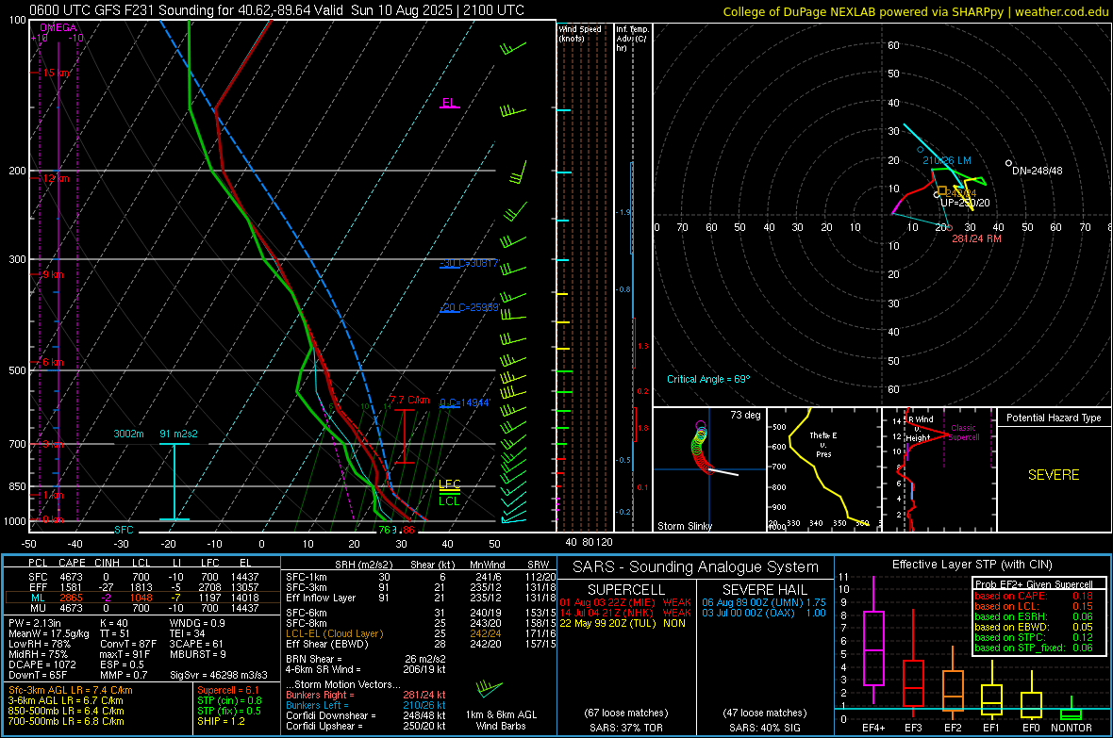Click the 12 km height marker
Screen dimensions: 1113x738
(56, 178)
